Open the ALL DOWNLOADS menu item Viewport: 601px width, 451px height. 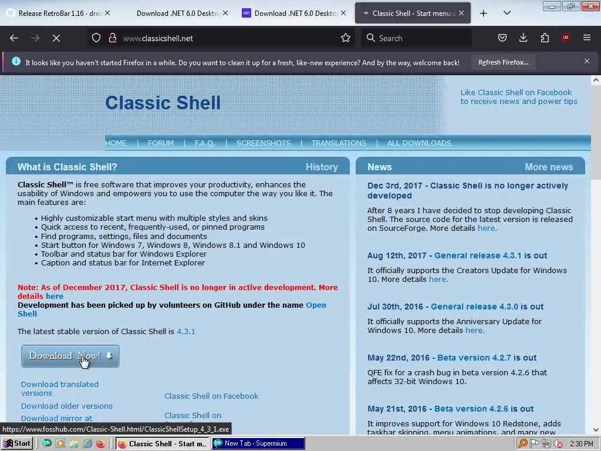pyautogui.click(x=419, y=143)
